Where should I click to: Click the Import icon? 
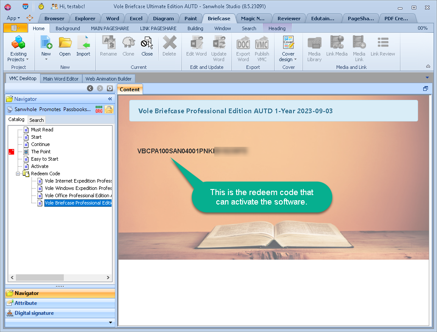click(83, 46)
